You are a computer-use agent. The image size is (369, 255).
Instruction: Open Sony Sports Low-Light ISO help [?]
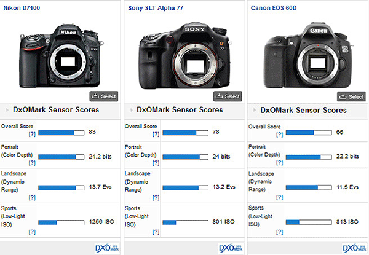(156, 232)
